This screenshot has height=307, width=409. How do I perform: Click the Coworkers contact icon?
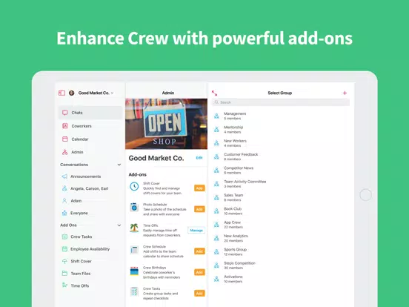pos(65,126)
